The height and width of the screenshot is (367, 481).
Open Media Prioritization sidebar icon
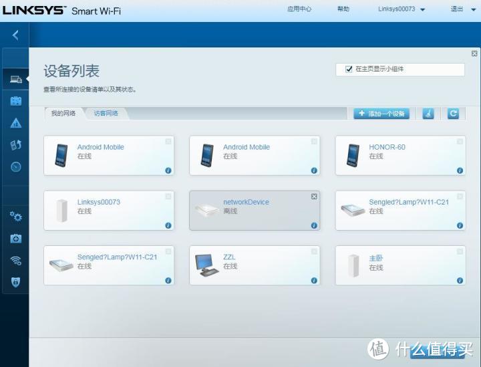click(x=15, y=145)
